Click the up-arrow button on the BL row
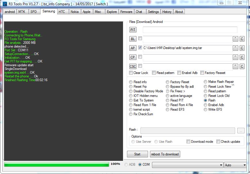Image resolution: width=250 pixels, height=174 pixels. 235,39
